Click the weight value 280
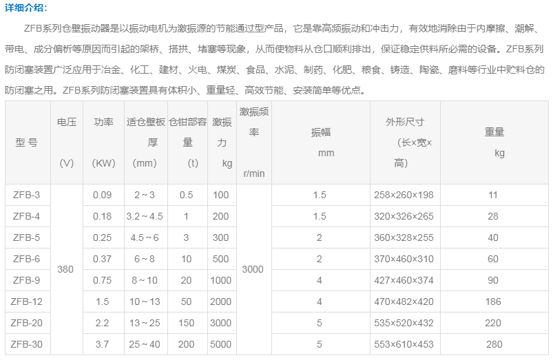 [493, 344]
